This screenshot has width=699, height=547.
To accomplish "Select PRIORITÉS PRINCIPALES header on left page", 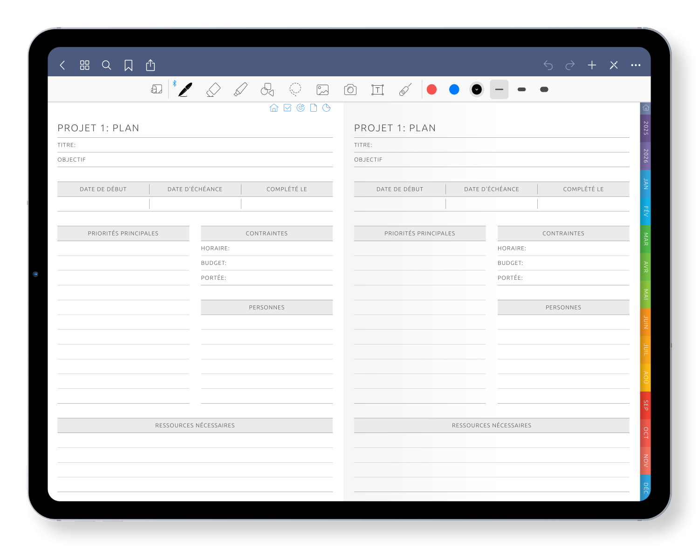I will pos(123,234).
